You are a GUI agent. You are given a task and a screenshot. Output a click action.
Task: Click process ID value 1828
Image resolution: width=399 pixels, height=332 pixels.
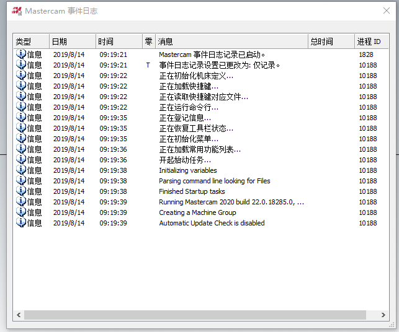(x=366, y=55)
